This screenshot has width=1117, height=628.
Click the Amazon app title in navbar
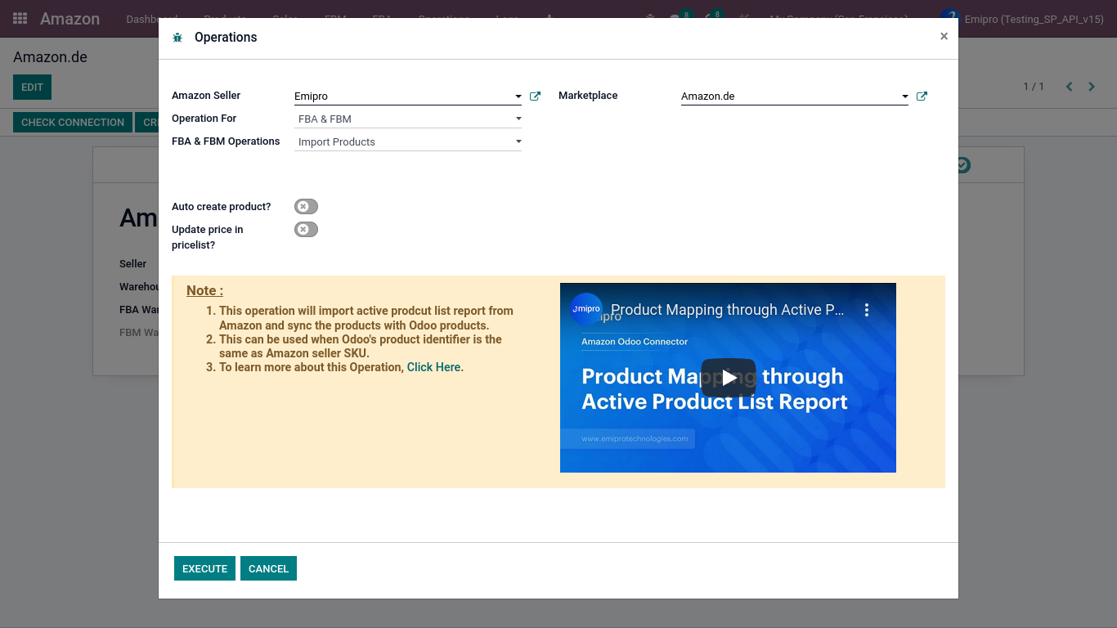click(70, 19)
